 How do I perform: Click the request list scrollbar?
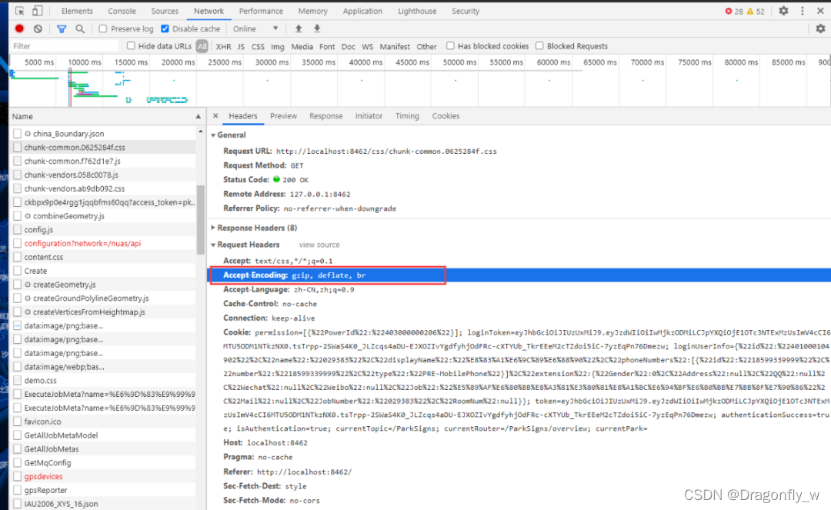pyautogui.click(x=200, y=219)
